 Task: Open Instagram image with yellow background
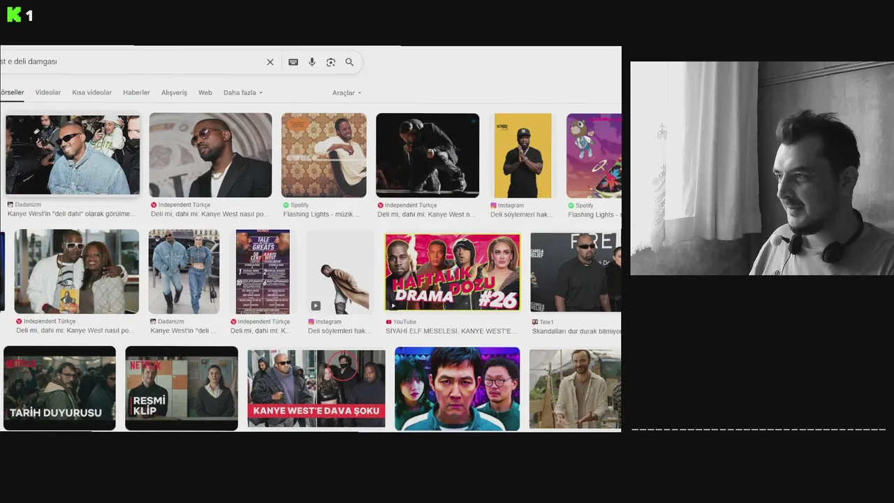coord(522,155)
